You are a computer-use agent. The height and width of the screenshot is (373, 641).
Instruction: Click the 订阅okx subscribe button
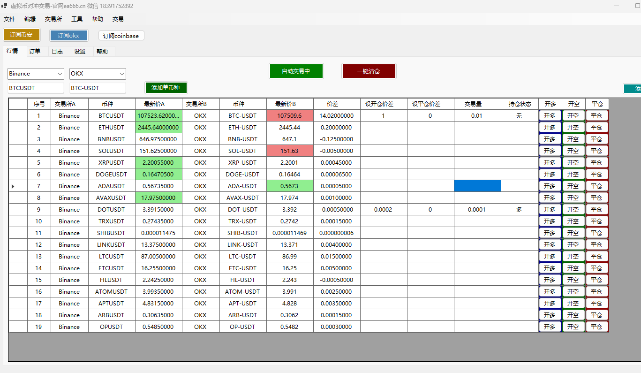[68, 36]
